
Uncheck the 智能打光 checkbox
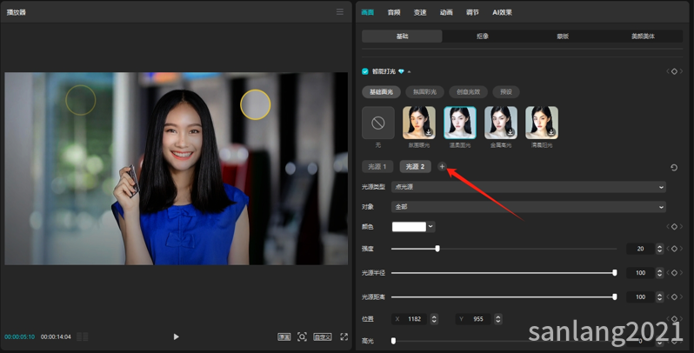tap(365, 71)
